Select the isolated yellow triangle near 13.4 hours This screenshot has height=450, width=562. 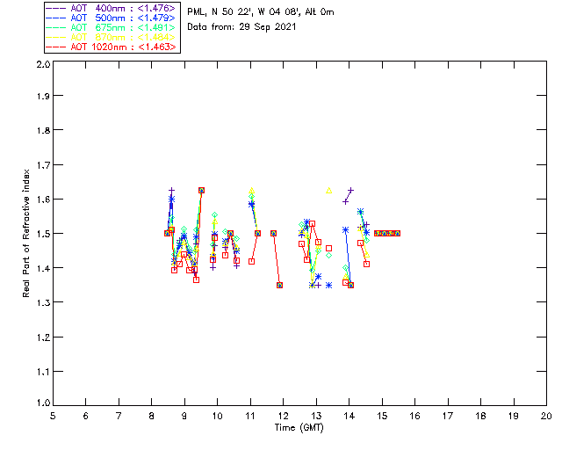tap(328, 191)
